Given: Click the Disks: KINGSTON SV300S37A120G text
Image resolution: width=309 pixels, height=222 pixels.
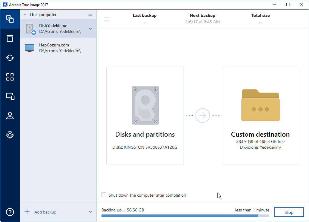Looking at the screenshot, I should [145, 147].
